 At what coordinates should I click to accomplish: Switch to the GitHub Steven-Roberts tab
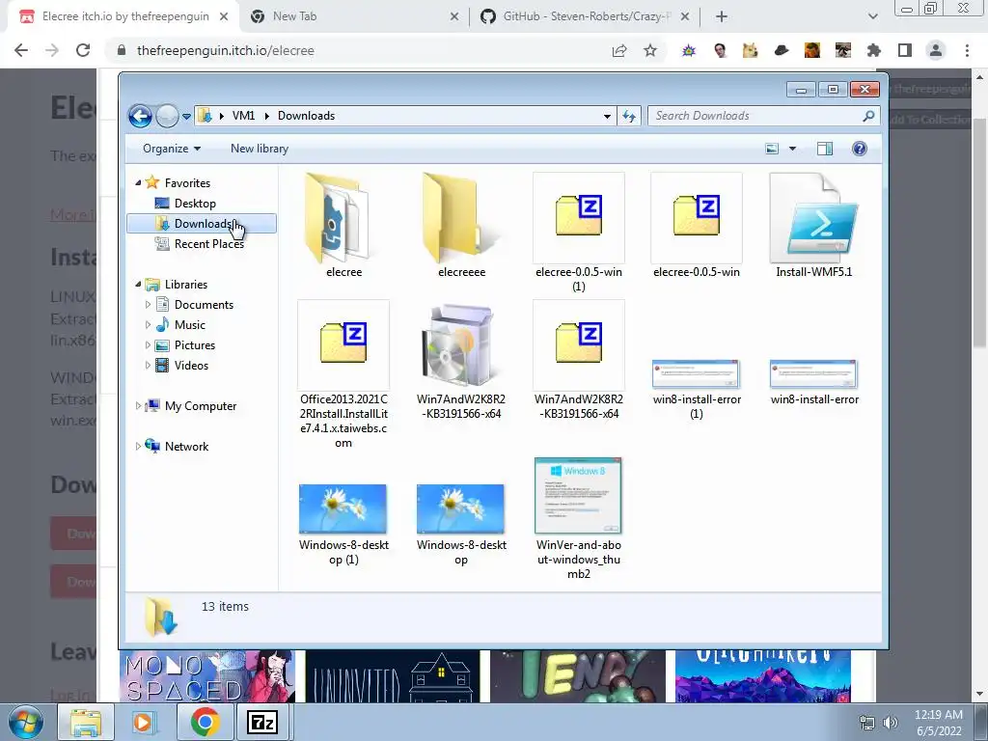(585, 16)
